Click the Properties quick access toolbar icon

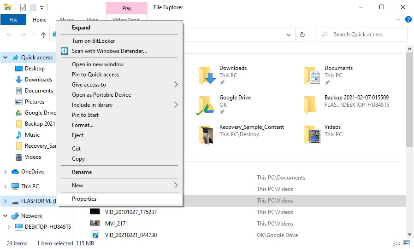click(23, 7)
